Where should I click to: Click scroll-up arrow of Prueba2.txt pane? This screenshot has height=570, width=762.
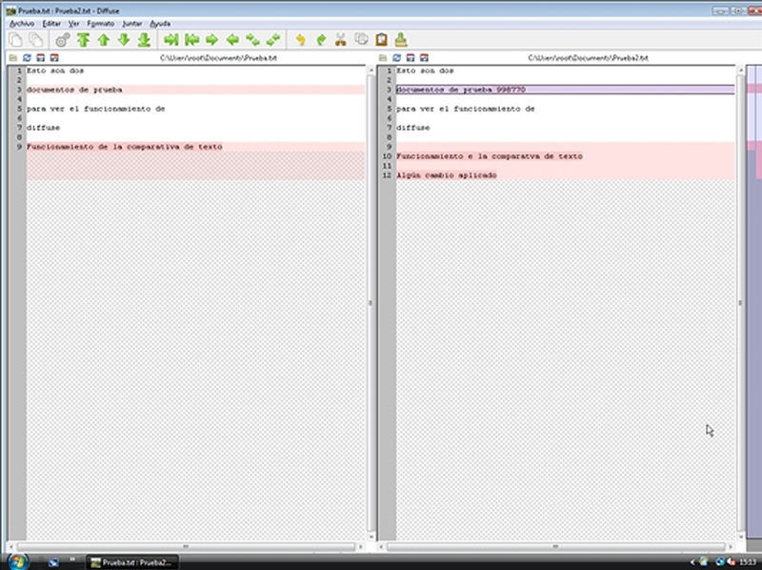741,70
